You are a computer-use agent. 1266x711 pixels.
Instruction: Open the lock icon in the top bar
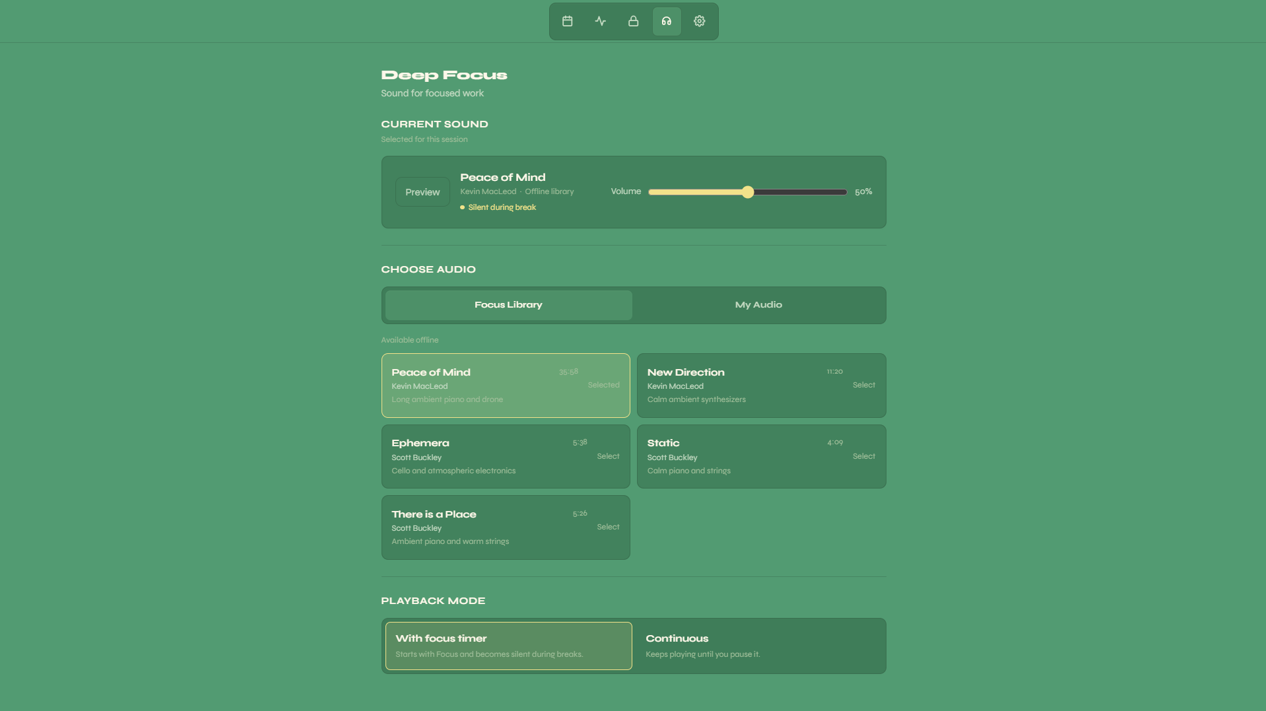[633, 21]
